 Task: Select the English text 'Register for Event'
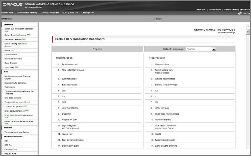click(x=70, y=120)
